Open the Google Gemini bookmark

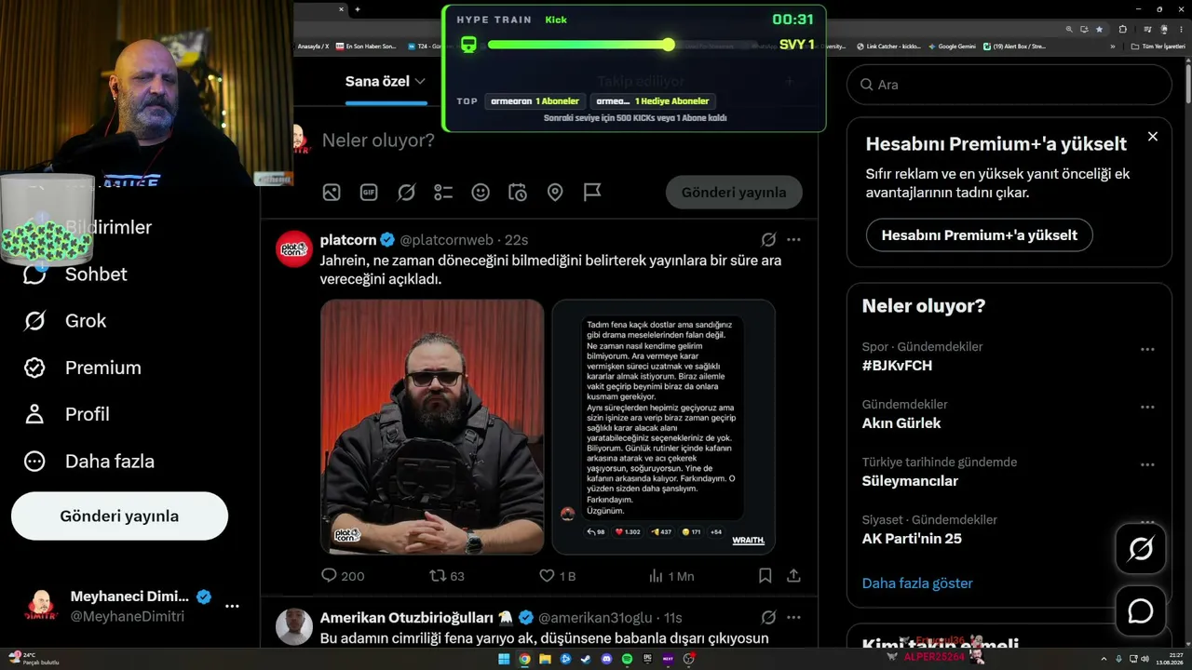click(x=952, y=47)
